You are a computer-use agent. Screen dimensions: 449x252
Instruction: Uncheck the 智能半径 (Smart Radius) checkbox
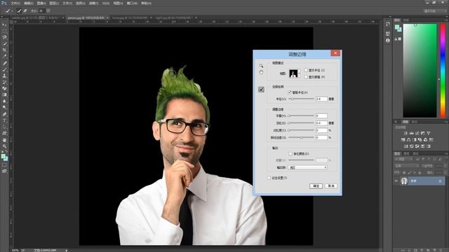(290, 92)
